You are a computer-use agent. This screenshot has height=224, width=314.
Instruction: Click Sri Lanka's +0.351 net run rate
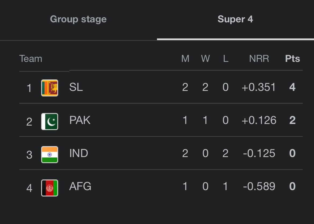(259, 87)
